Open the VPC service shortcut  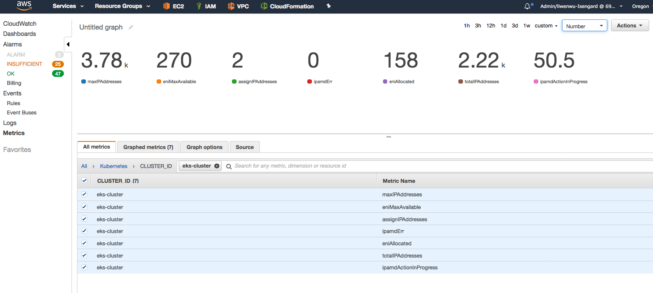point(238,6)
